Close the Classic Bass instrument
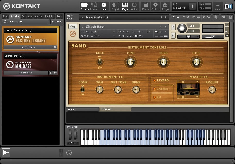Screen dimensions: 235x164 coord(227,24)
